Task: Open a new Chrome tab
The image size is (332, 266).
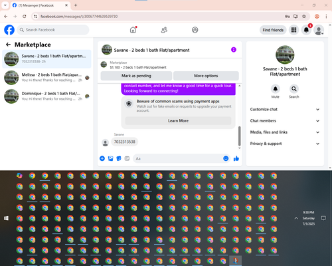Action: coord(76,5)
